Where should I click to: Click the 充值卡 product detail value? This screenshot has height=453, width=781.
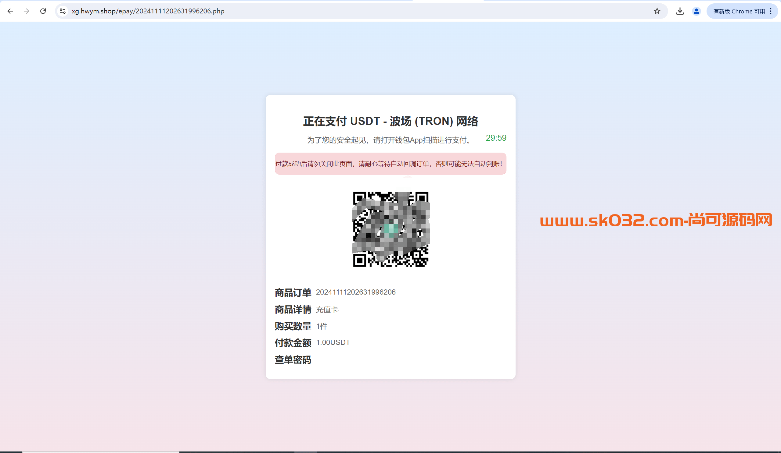click(x=327, y=310)
